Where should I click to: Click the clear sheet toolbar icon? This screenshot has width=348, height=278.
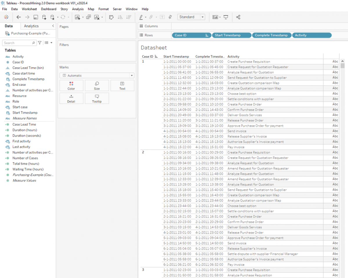pyautogui.click(x=97, y=17)
